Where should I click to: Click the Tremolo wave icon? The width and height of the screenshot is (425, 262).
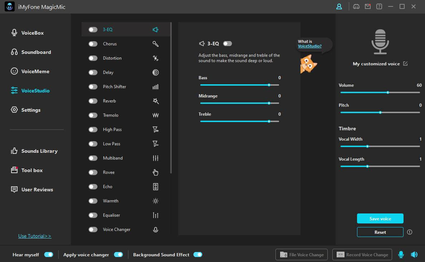[155, 115]
